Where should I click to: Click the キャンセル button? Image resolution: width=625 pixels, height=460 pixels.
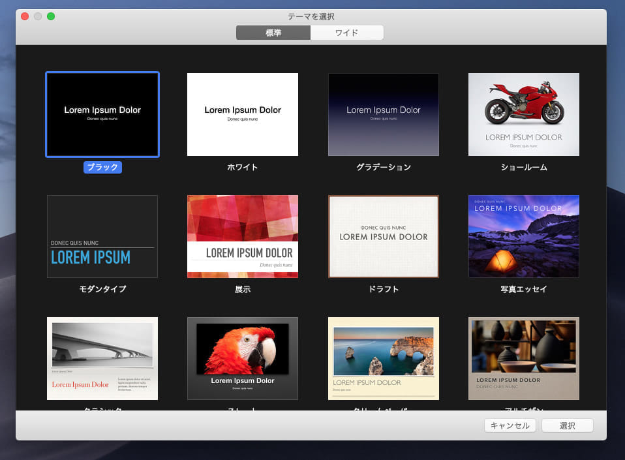point(510,425)
